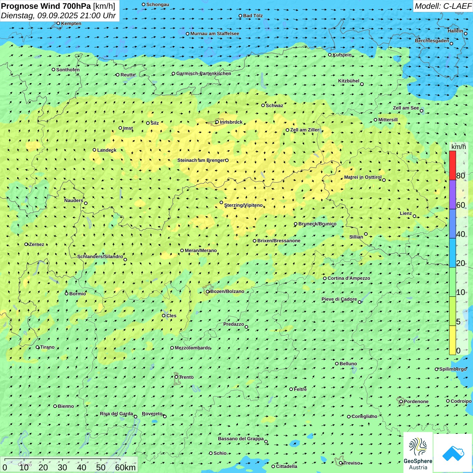The image size is (473, 473).
Task: Click the GeoSphere Austria logo
Action: point(418,452)
